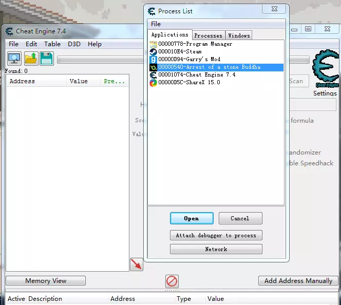This screenshot has height=305, width=341.
Task: Click Add Address Manually button
Action: (x=298, y=281)
